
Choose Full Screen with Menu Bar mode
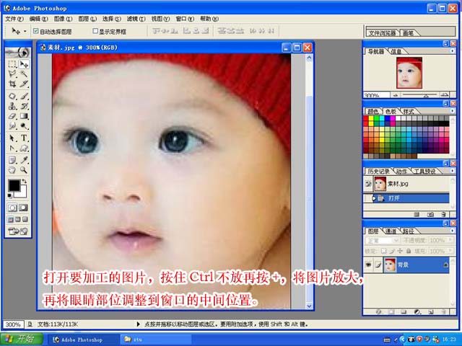(18, 219)
